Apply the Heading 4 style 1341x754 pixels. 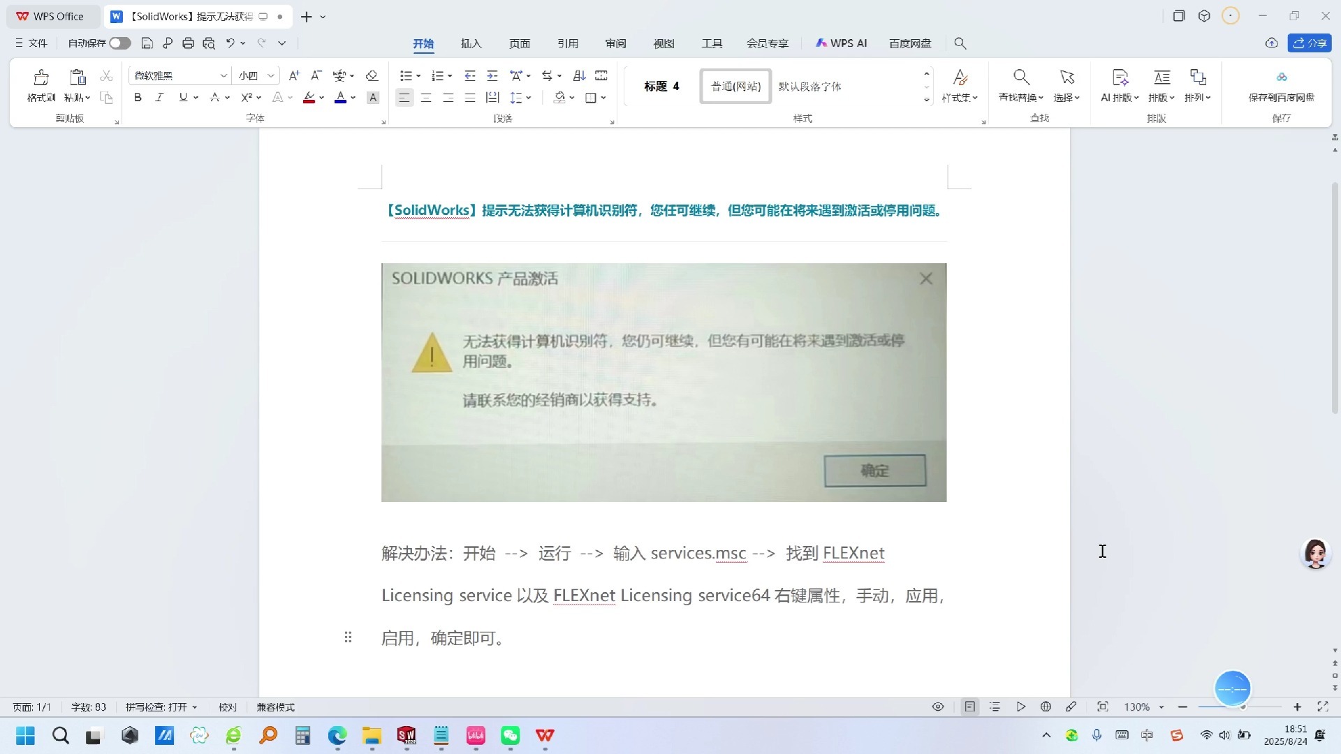coord(661,87)
